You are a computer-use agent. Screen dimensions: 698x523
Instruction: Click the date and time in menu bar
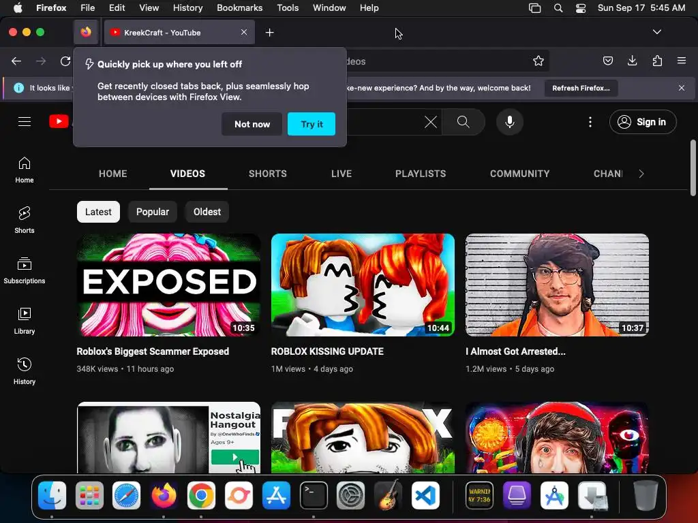coord(641,8)
